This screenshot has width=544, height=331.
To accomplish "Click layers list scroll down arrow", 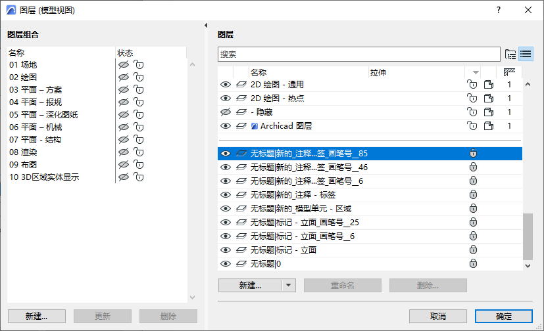I will coord(528,266).
